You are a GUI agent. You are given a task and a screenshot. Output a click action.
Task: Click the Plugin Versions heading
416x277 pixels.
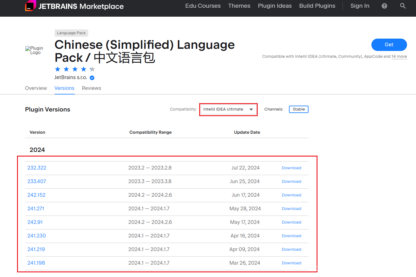tap(48, 110)
